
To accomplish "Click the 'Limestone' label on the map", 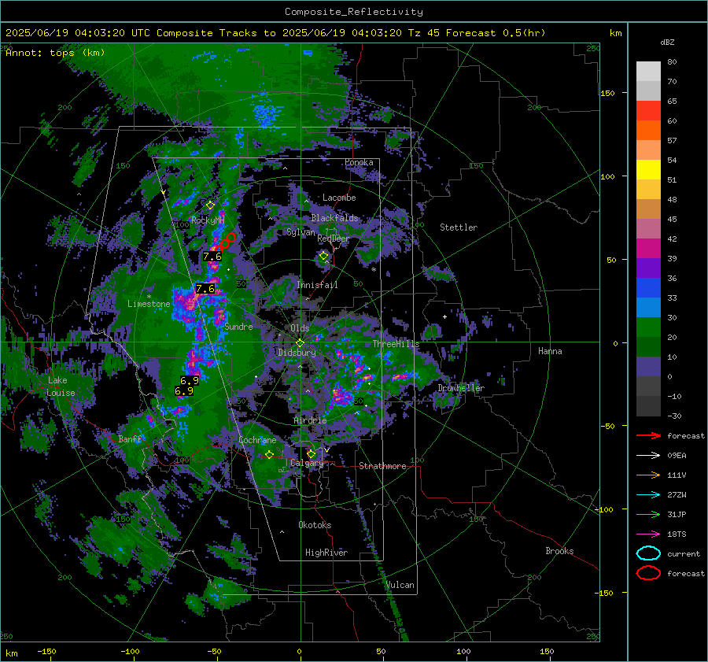I will coord(149,304).
